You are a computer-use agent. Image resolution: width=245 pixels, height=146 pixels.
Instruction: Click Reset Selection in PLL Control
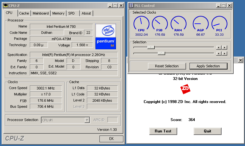167,66
